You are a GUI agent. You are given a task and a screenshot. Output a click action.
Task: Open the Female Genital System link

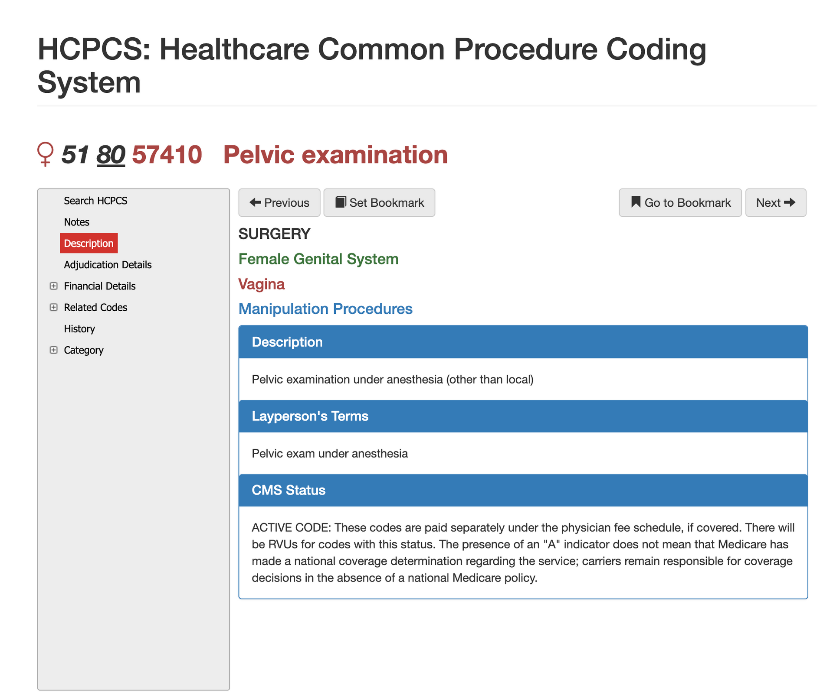[x=318, y=259]
